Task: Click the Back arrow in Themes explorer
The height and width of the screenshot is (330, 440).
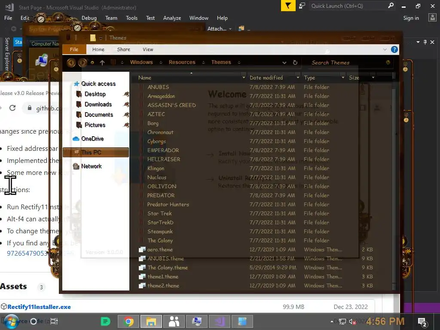Action: click(x=71, y=62)
